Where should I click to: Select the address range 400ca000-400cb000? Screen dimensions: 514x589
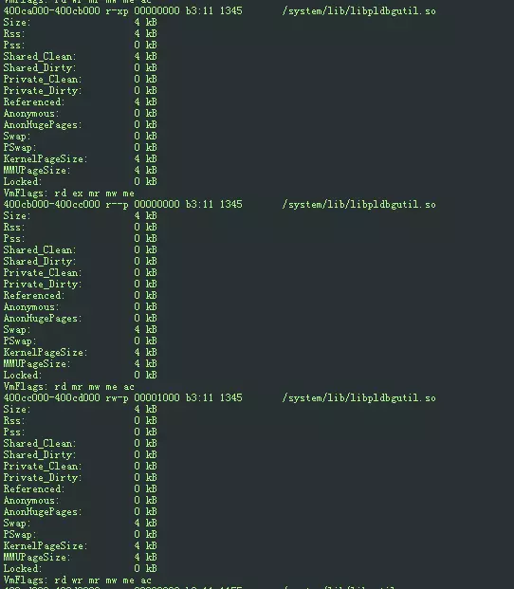click(52, 10)
